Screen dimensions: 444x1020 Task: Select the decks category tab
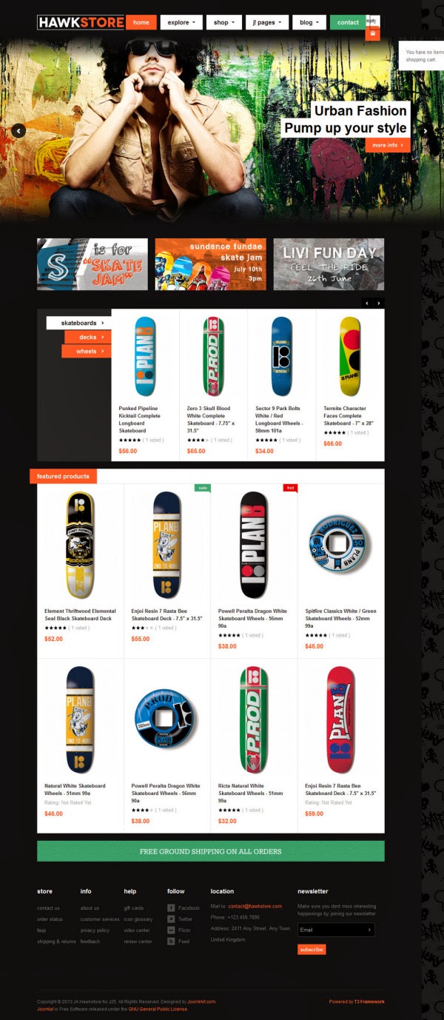[x=87, y=338]
